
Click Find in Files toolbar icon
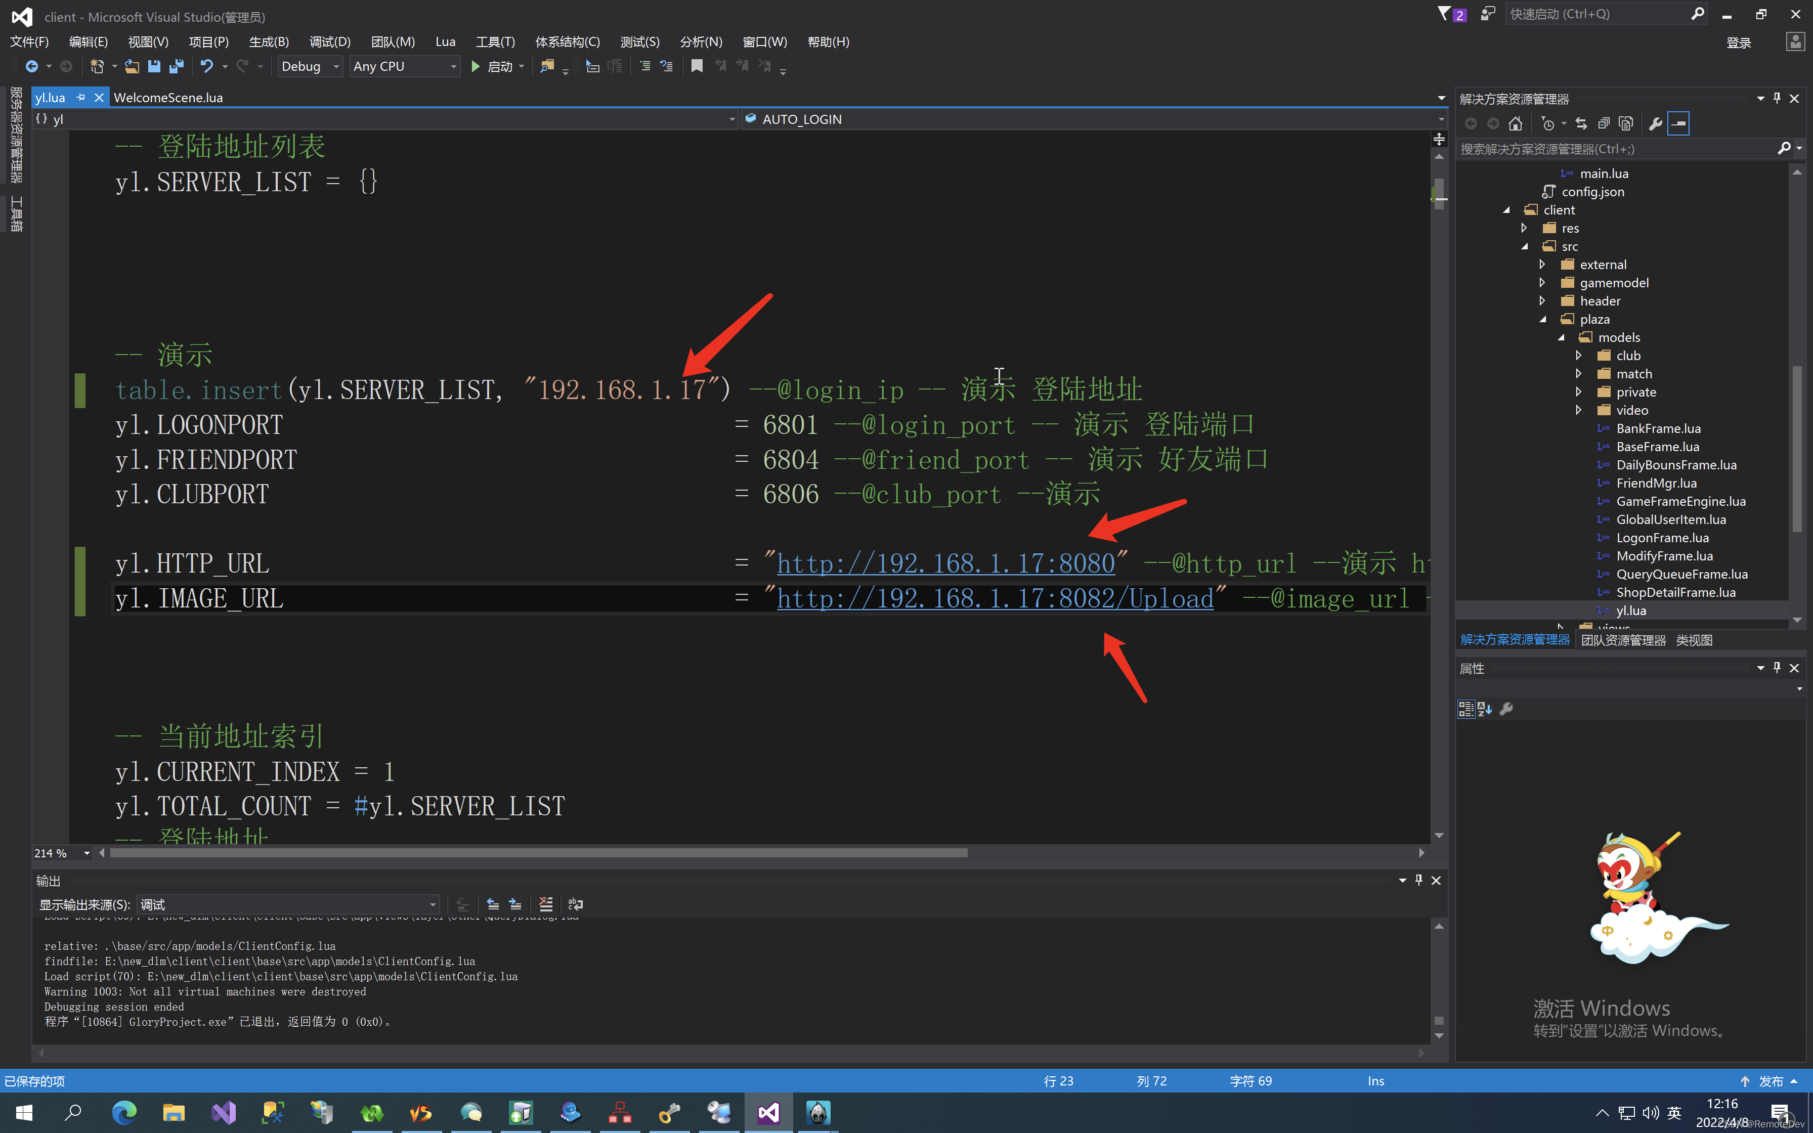547,66
